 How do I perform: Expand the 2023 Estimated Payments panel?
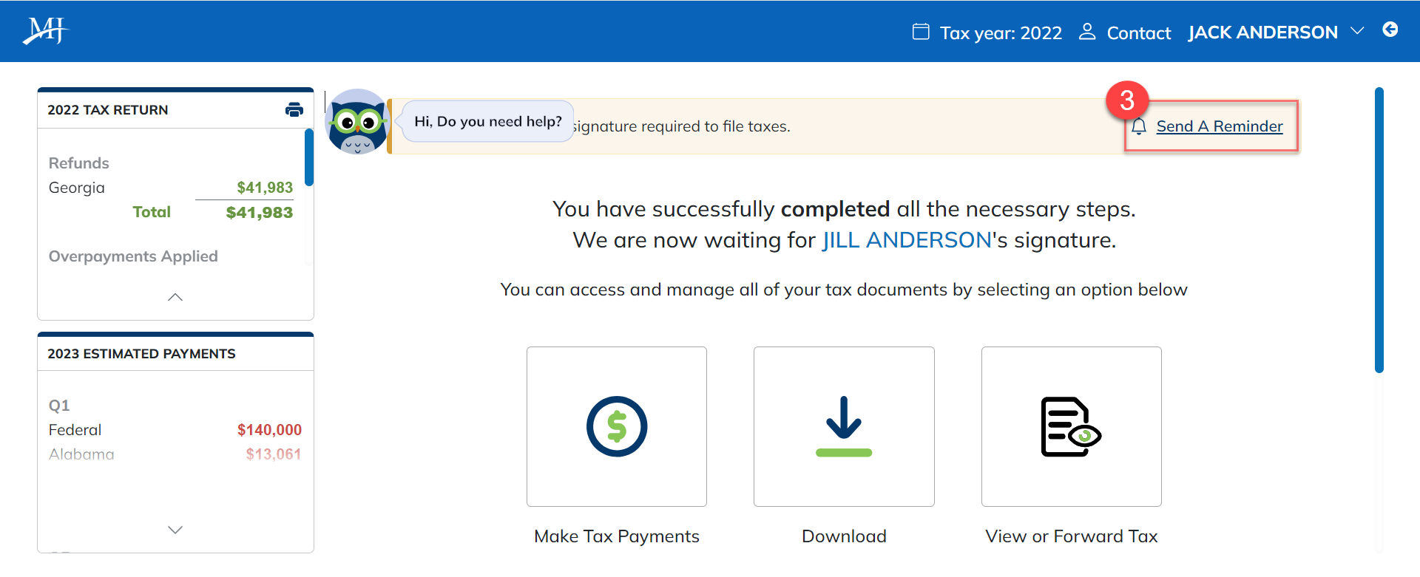click(x=175, y=530)
